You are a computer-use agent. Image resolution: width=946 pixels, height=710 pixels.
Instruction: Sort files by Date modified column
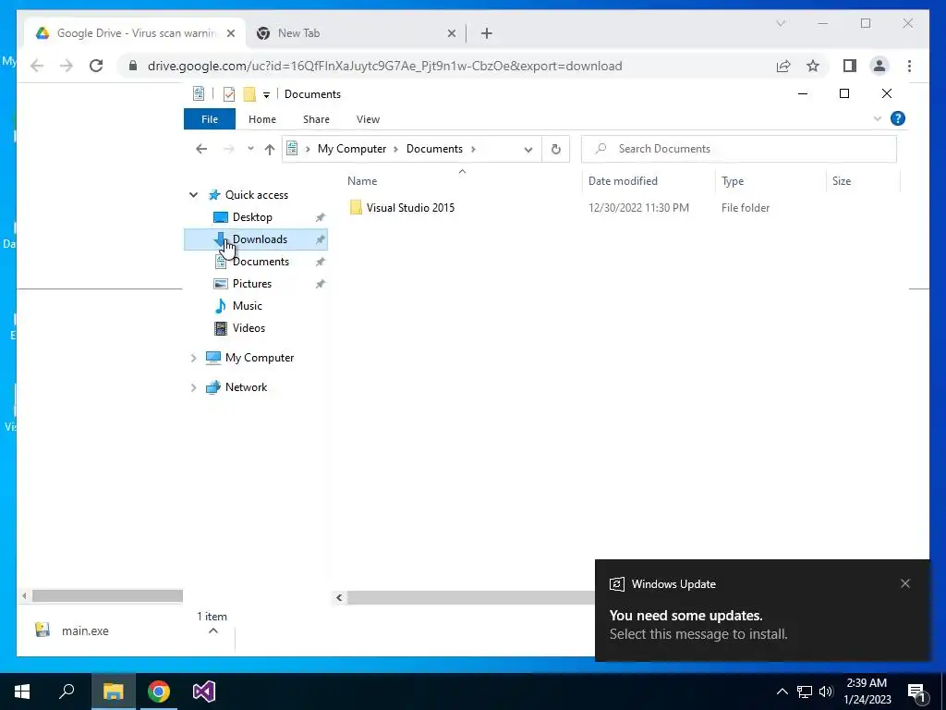click(623, 181)
